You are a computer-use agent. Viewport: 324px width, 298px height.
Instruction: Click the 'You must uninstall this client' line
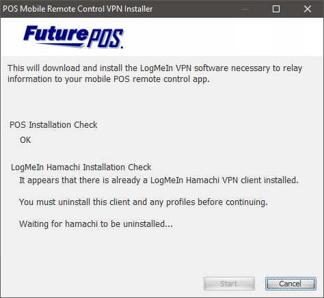(x=144, y=202)
